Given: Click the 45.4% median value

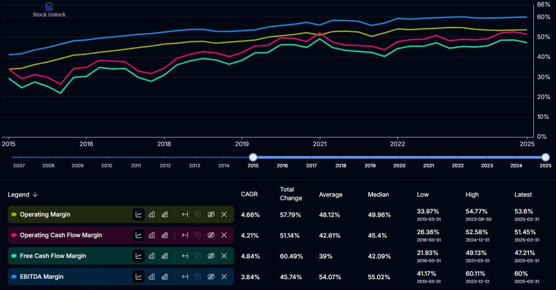Looking at the screenshot, I should (377, 235).
